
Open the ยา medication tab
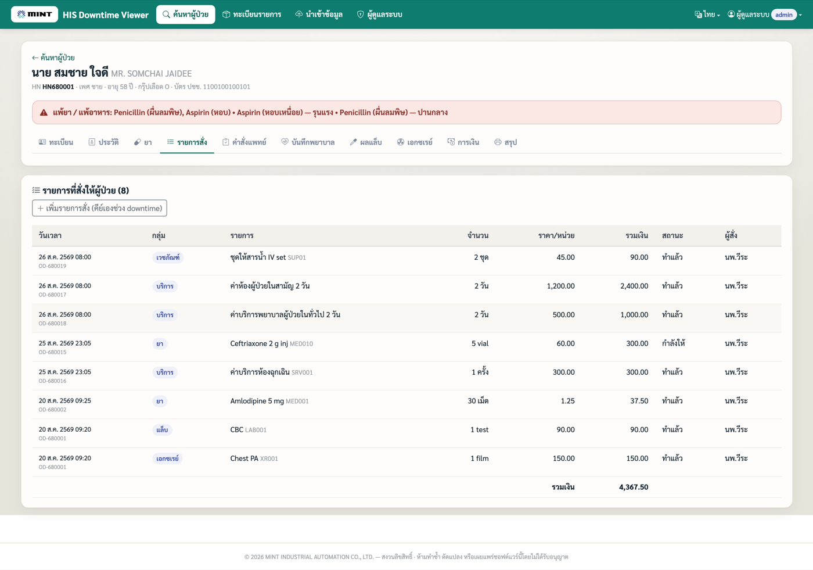click(143, 142)
